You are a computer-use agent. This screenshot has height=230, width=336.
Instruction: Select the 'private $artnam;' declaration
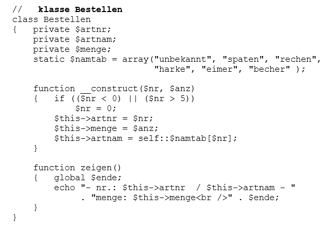pos(75,39)
